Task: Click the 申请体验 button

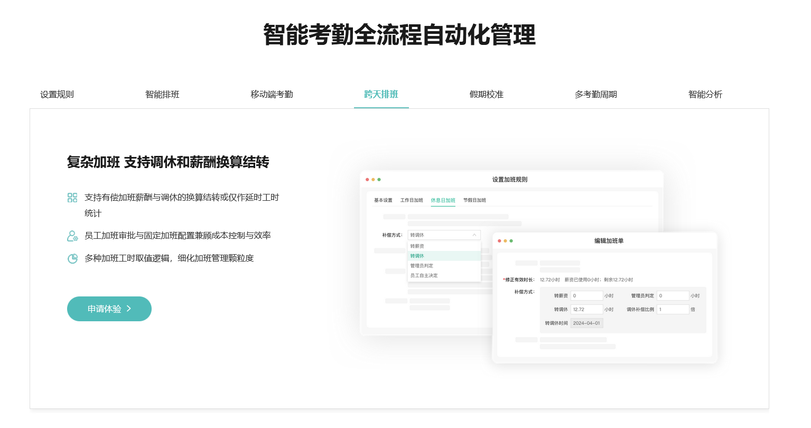Action: click(109, 309)
